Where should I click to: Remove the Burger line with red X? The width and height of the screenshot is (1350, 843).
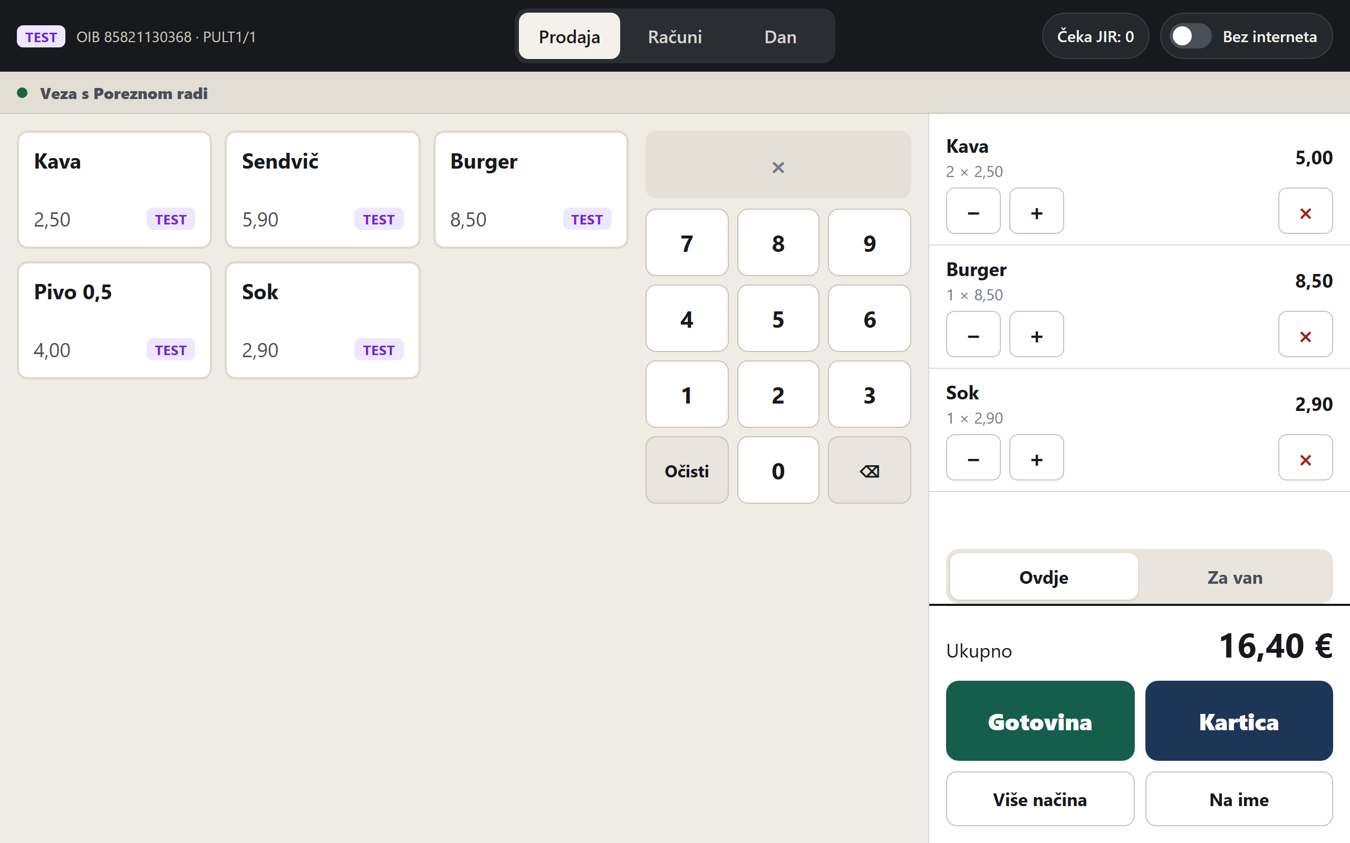click(1305, 334)
